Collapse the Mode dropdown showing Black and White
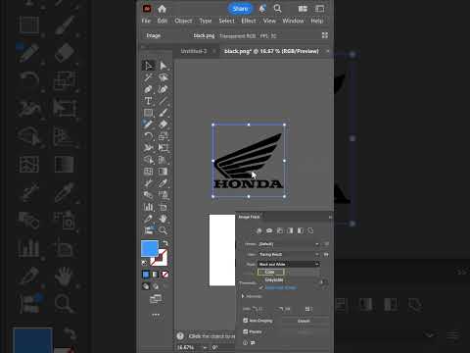 pos(289,264)
